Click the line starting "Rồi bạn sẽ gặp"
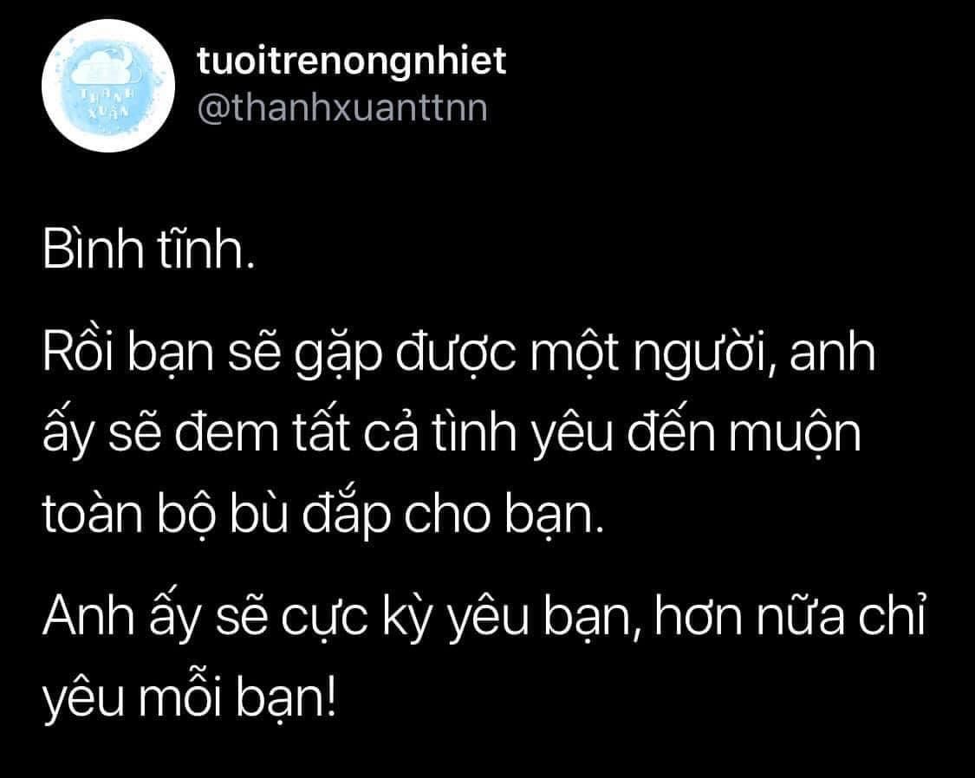The width and height of the screenshot is (975, 778). tap(458, 353)
